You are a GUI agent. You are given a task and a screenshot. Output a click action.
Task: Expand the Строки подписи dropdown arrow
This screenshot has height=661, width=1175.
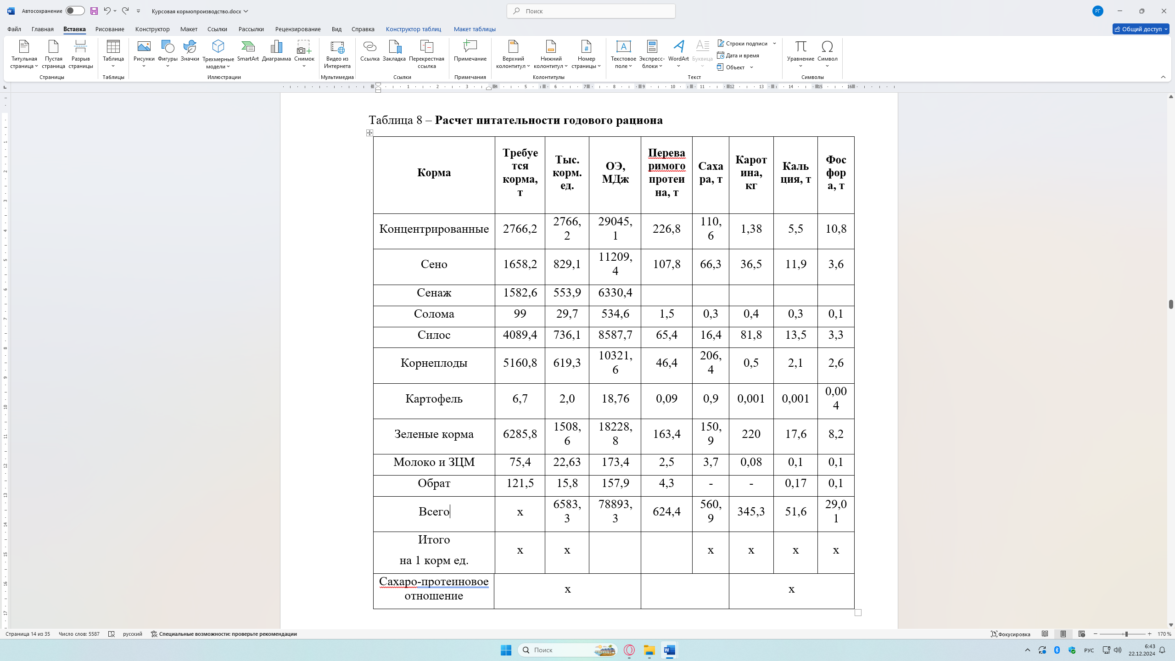tap(775, 44)
